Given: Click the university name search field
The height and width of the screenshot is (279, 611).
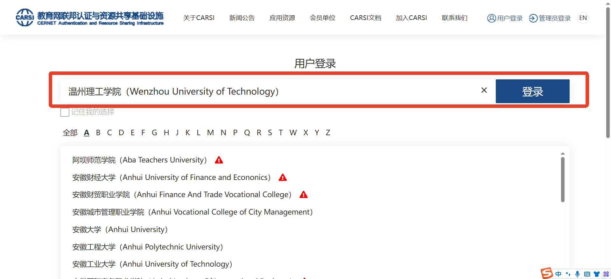Looking at the screenshot, I should 267,91.
